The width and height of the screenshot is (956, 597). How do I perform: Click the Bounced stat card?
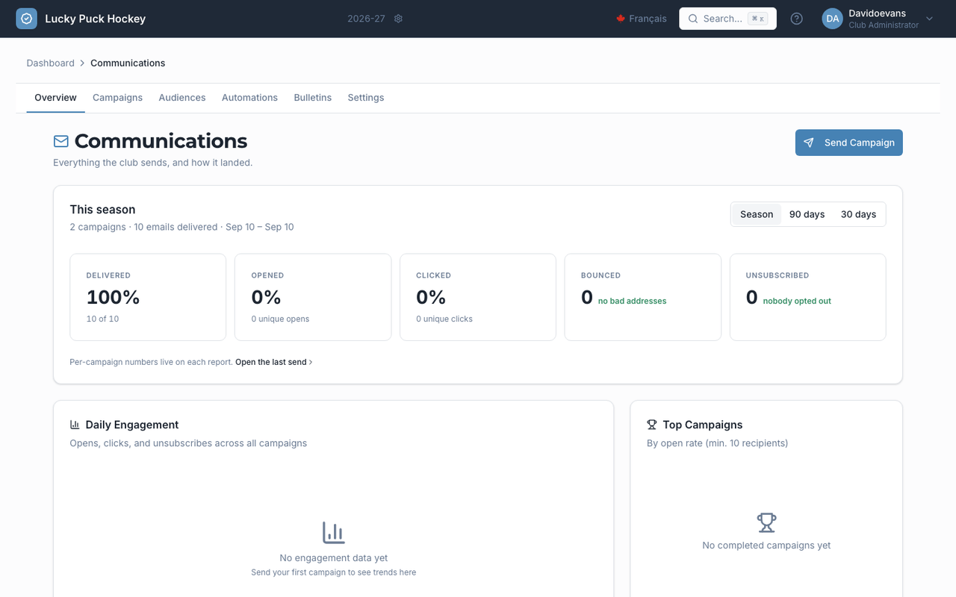pos(643,297)
